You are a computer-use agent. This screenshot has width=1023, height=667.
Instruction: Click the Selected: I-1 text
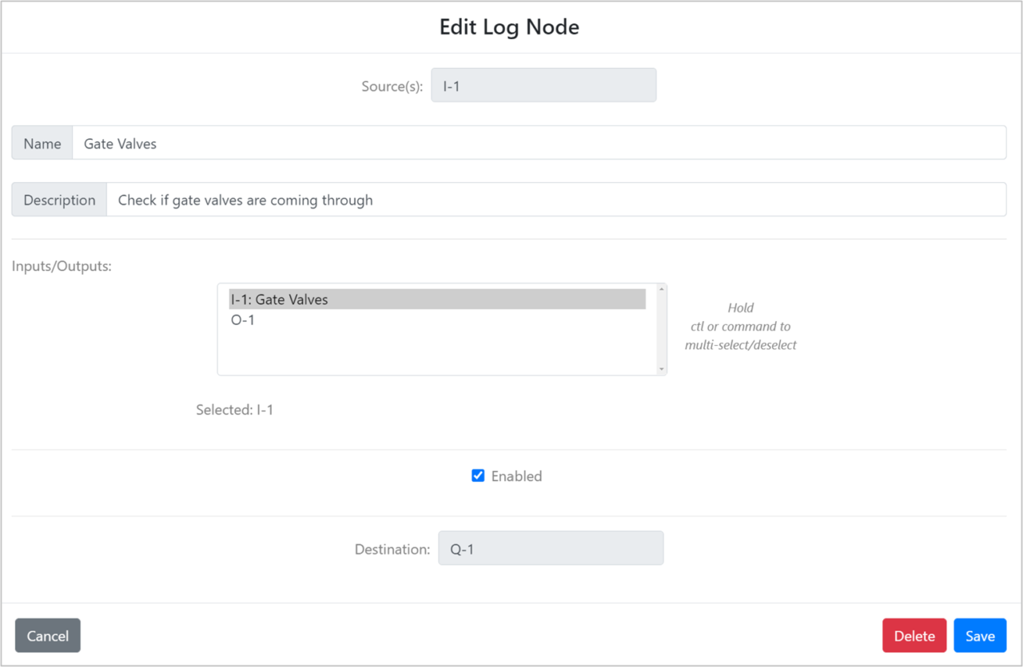point(235,409)
